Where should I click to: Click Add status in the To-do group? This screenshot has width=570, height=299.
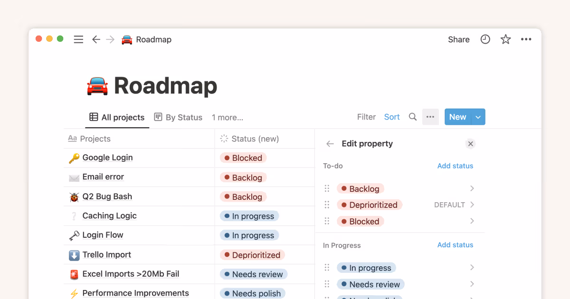pos(455,166)
